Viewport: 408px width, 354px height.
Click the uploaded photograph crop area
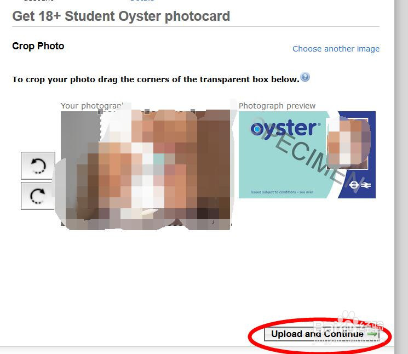click(x=146, y=170)
